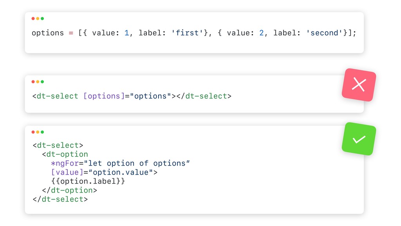
Task: Minimize the options array code window
Action: (x=38, y=18)
